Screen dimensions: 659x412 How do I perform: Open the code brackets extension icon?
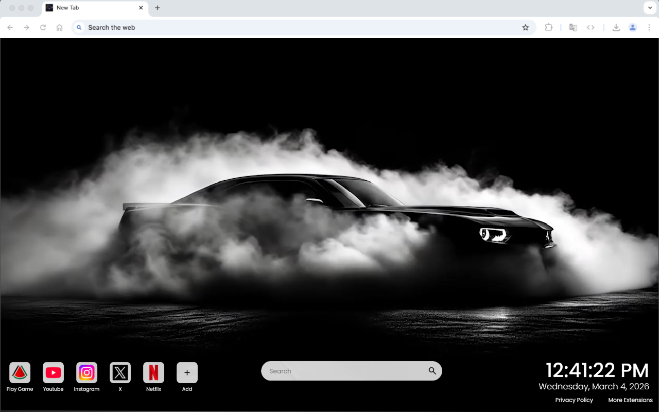[x=591, y=27]
